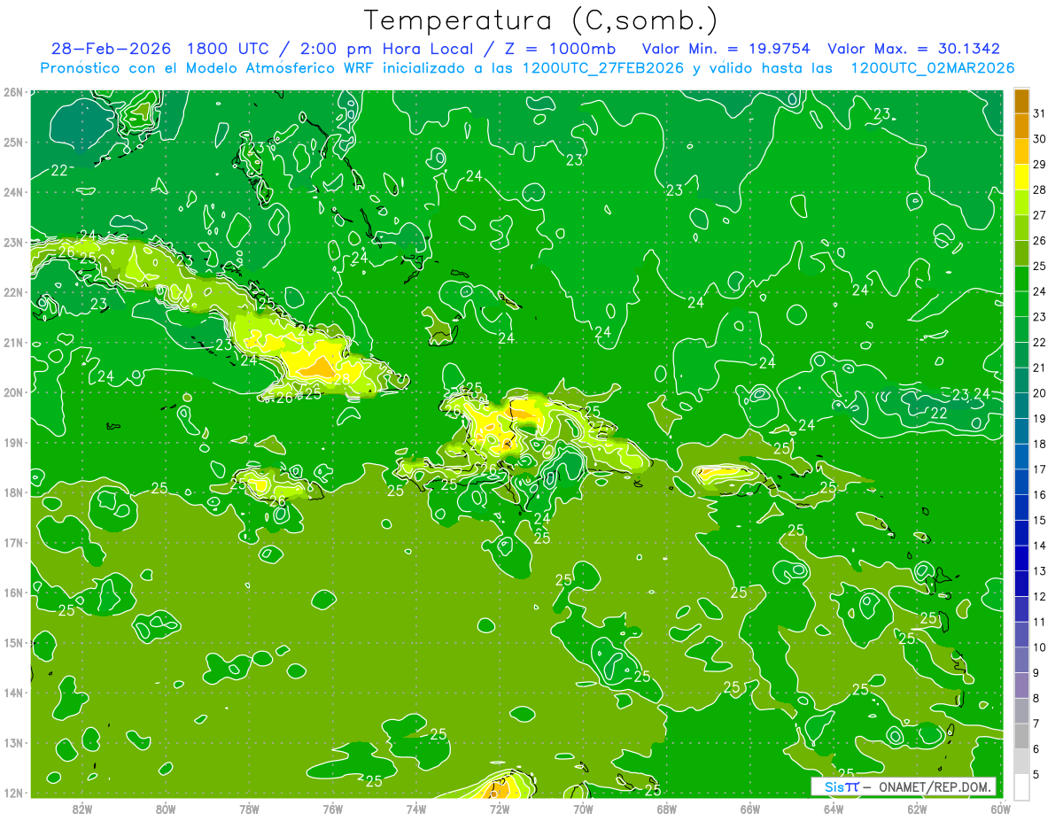Image resolution: width=1063 pixels, height=821 pixels.
Task: Click 'Valor Min. = 19.9754' readout
Action: [725, 50]
